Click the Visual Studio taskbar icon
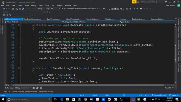The image size is (181, 102). point(133,99)
